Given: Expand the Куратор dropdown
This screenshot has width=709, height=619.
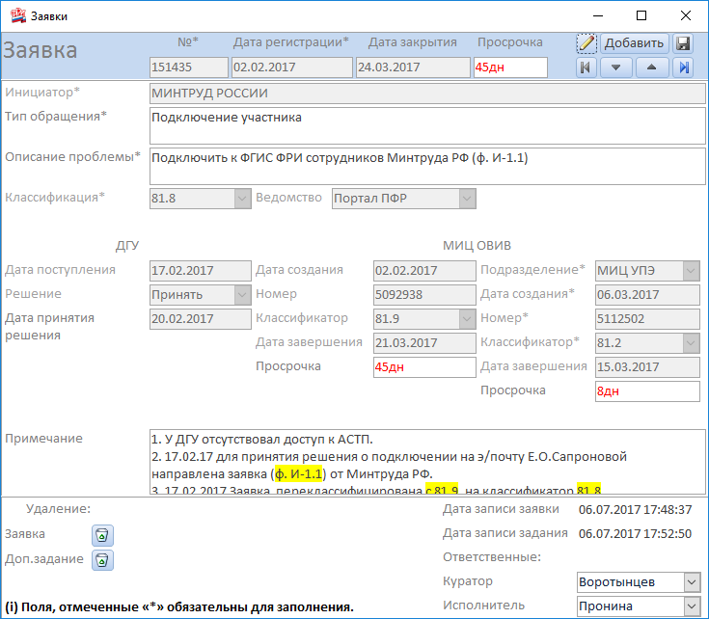Looking at the screenshot, I should (691, 582).
